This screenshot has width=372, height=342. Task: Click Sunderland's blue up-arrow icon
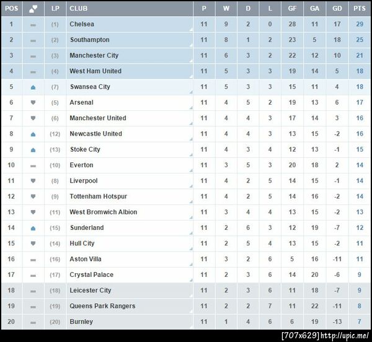[x=33, y=228]
